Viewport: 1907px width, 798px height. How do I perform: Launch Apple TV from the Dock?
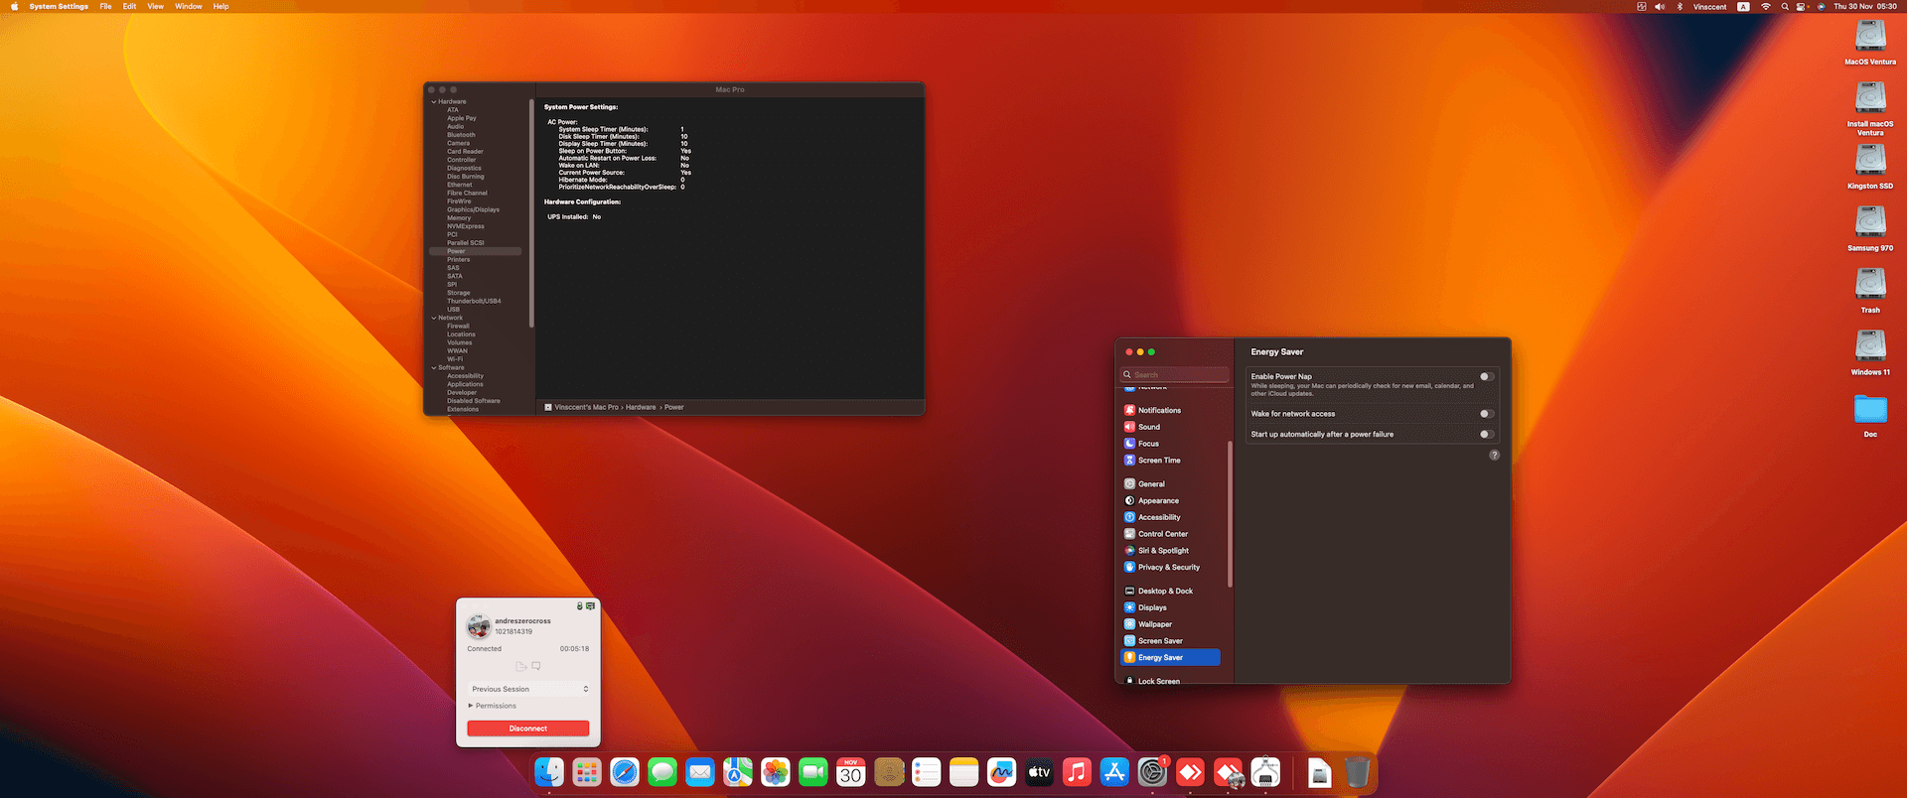click(1039, 772)
